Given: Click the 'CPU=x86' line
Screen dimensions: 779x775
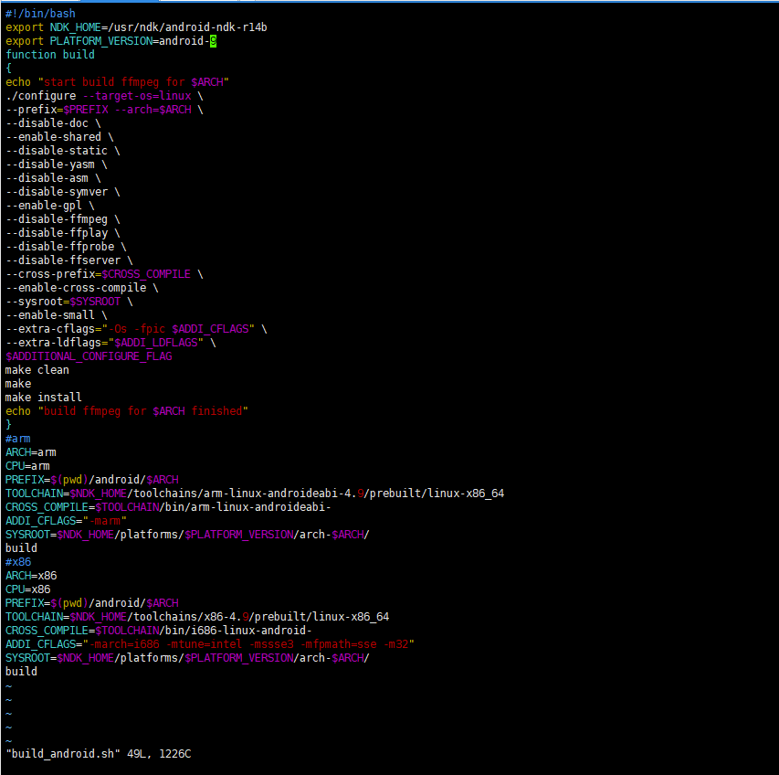Looking at the screenshot, I should (27, 589).
